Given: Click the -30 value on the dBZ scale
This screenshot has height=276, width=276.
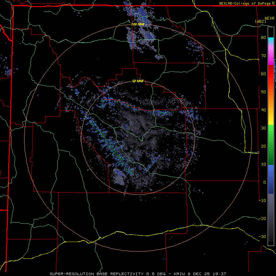Looking at the screenshot, I should (x=262, y=237).
